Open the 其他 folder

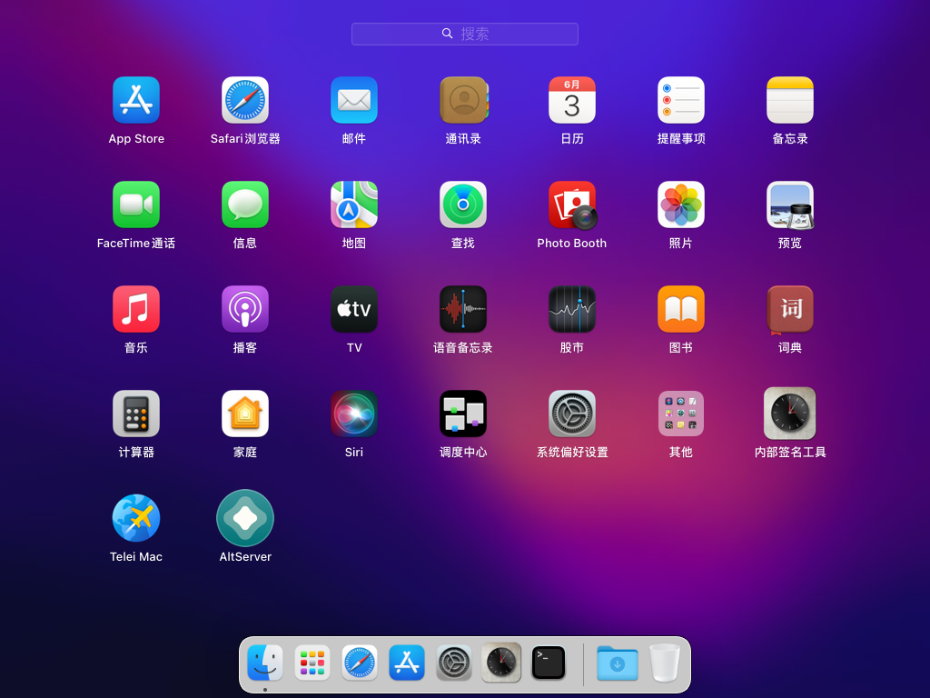[681, 414]
